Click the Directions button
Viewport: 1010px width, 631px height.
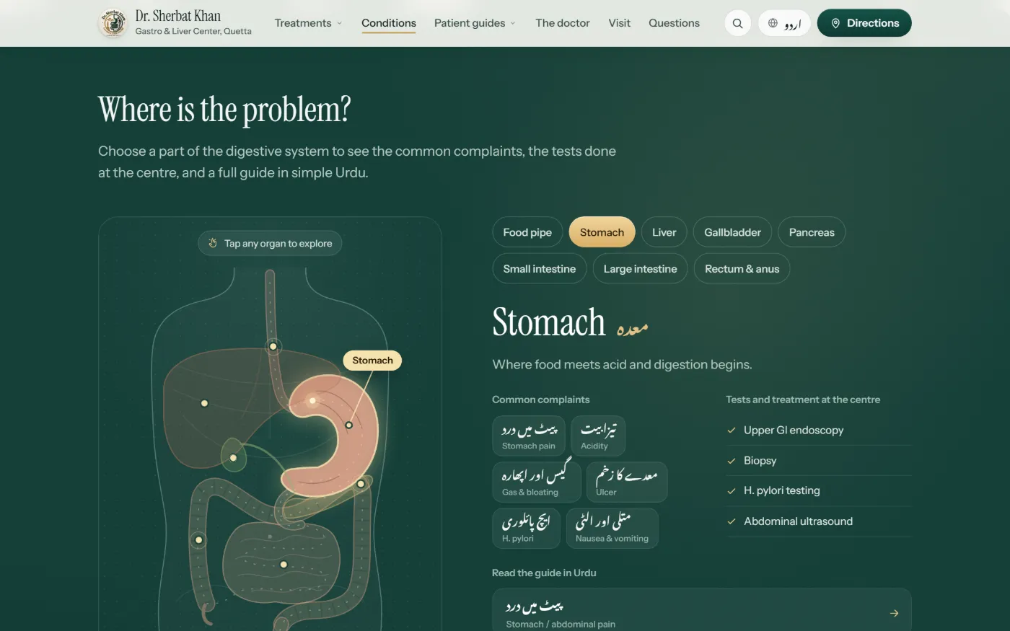point(864,23)
